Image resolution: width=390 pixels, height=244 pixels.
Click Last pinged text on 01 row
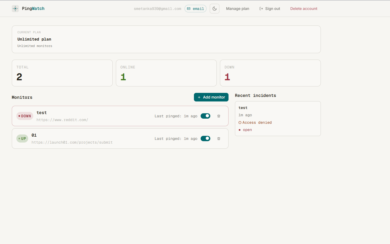(176, 139)
